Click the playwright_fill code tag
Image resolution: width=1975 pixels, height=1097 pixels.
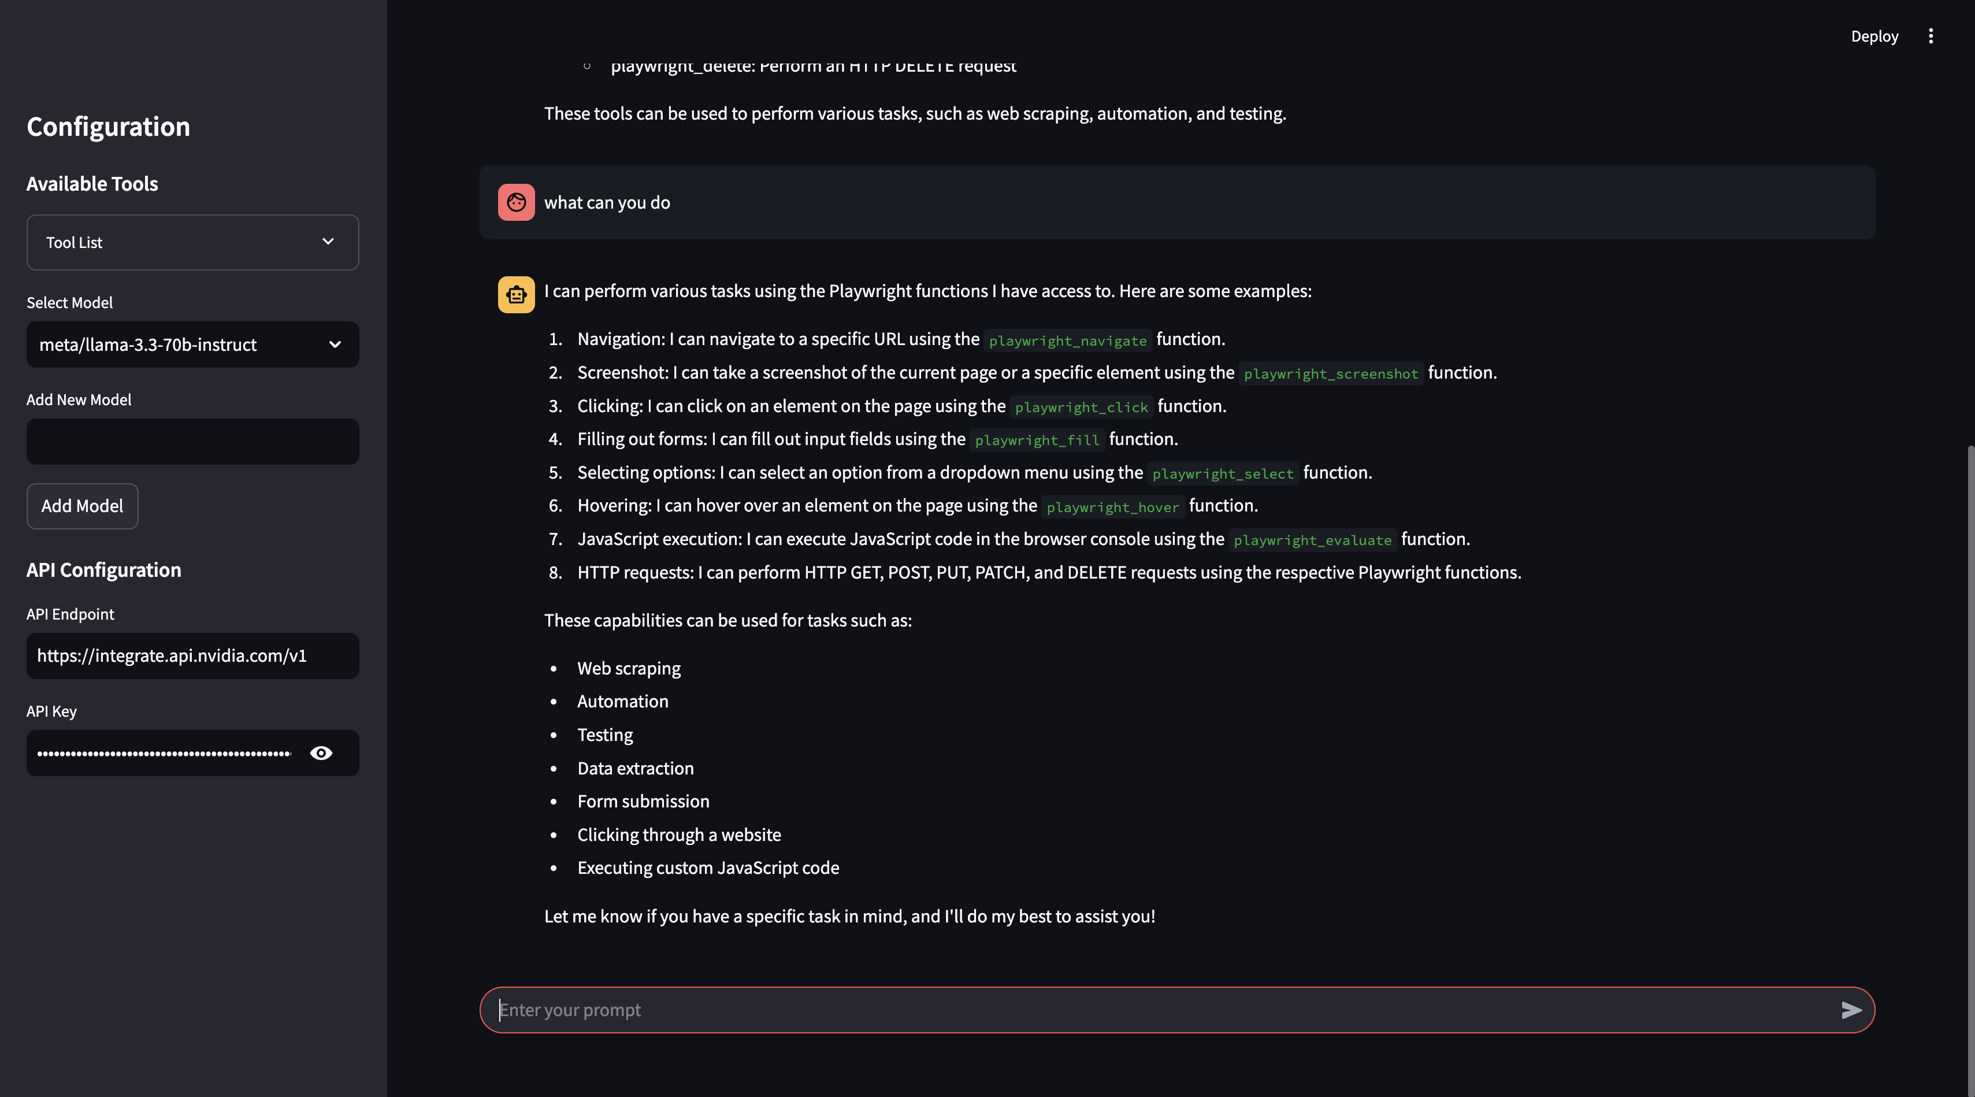[x=1037, y=440]
